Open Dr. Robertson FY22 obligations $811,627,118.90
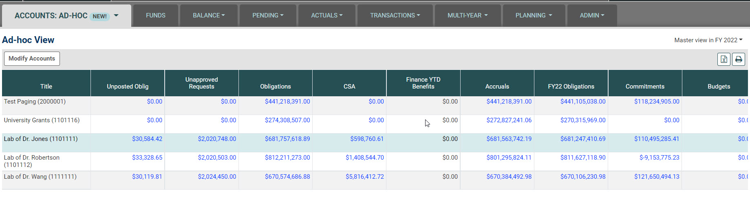This screenshot has width=750, height=197. [583, 158]
